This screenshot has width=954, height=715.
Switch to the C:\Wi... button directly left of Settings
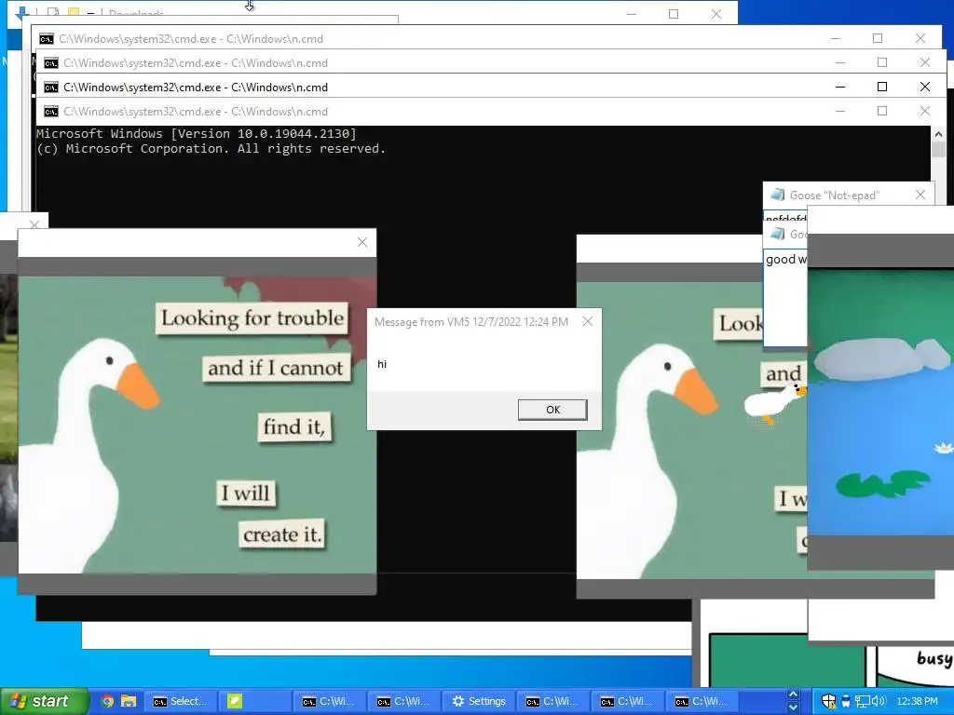(403, 702)
